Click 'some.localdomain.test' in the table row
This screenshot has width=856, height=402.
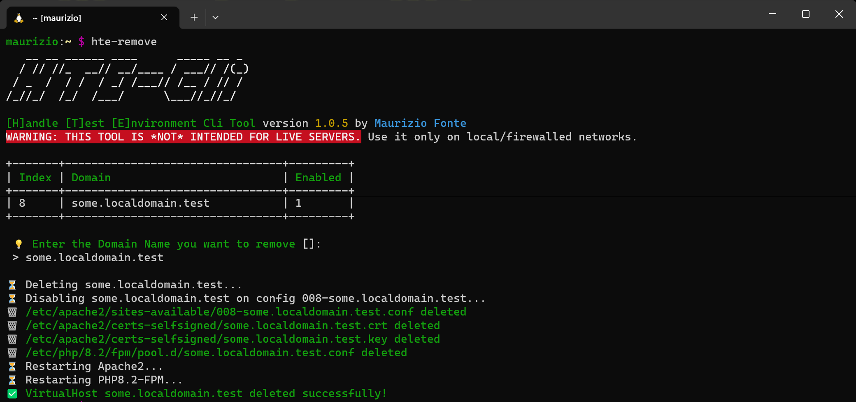(140, 203)
